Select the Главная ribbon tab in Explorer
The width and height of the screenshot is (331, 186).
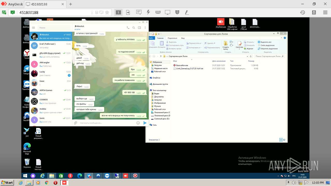(x=160, y=38)
